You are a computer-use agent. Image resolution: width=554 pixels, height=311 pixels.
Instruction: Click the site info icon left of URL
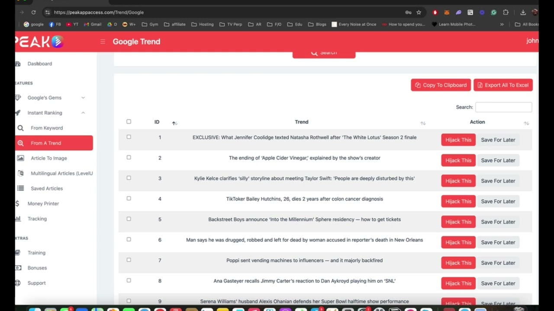(48, 13)
